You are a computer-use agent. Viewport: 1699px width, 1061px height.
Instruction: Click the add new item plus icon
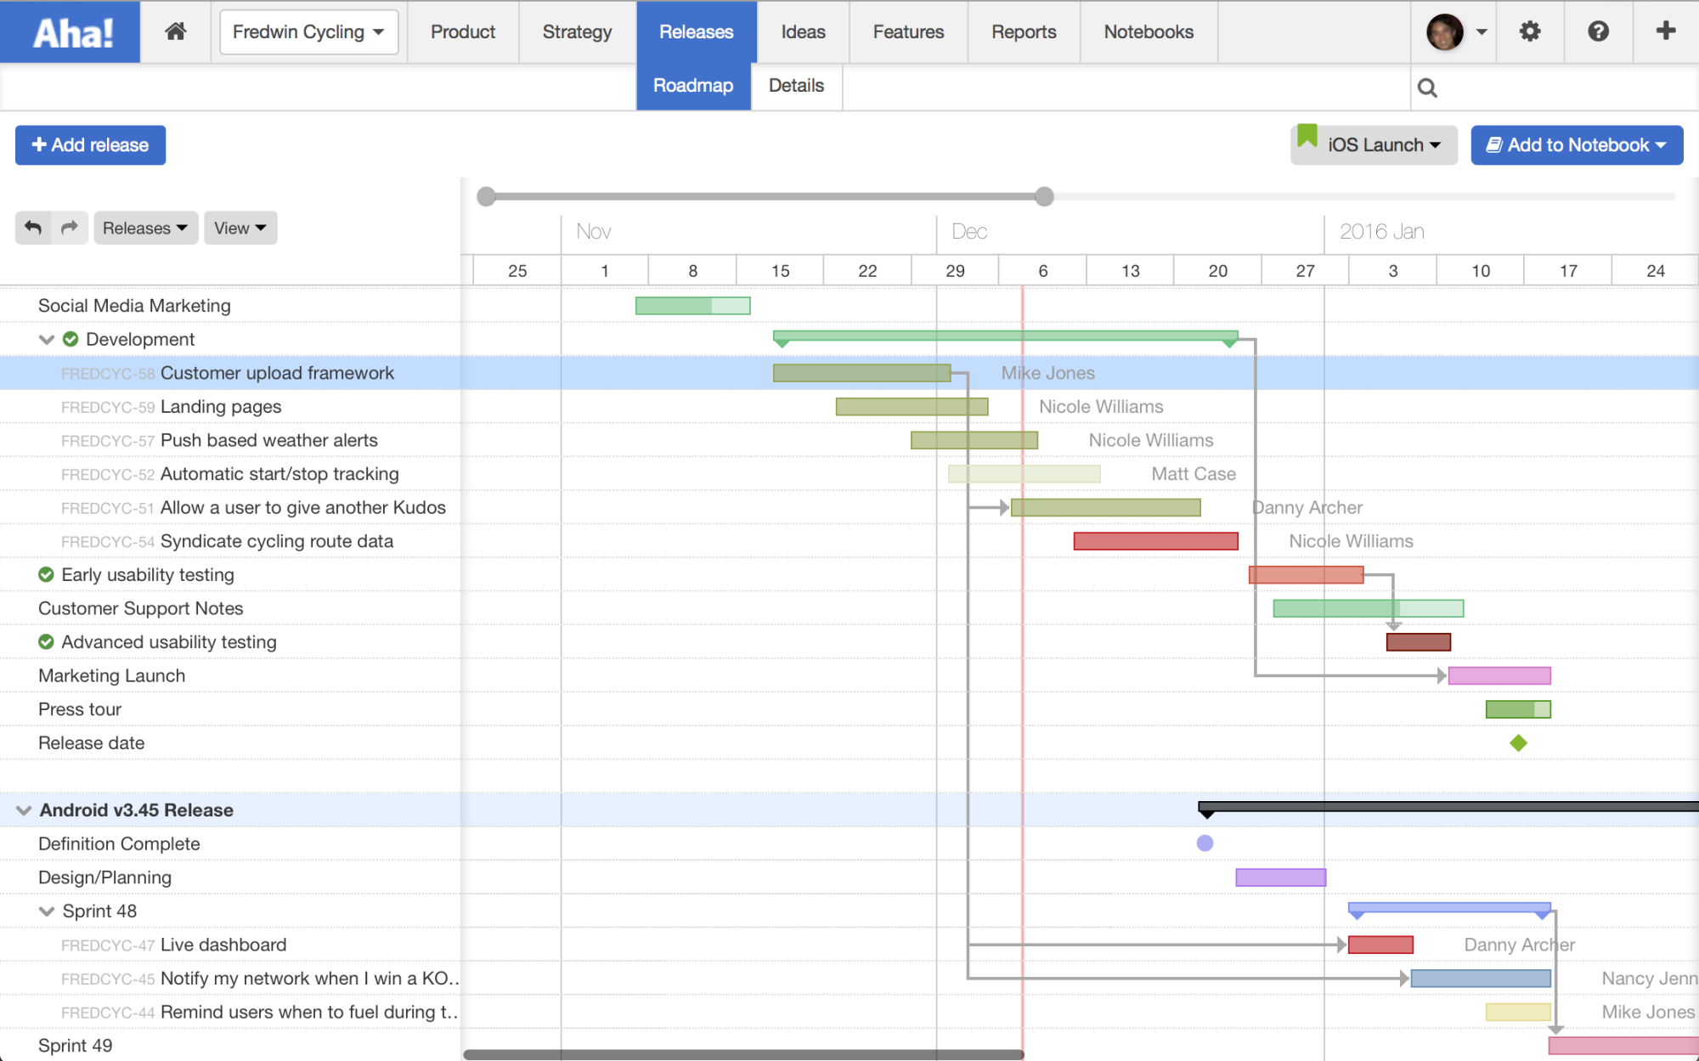tap(1666, 31)
